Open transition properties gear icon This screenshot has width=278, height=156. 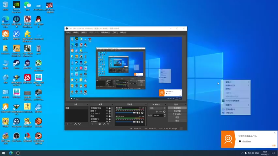164,112
